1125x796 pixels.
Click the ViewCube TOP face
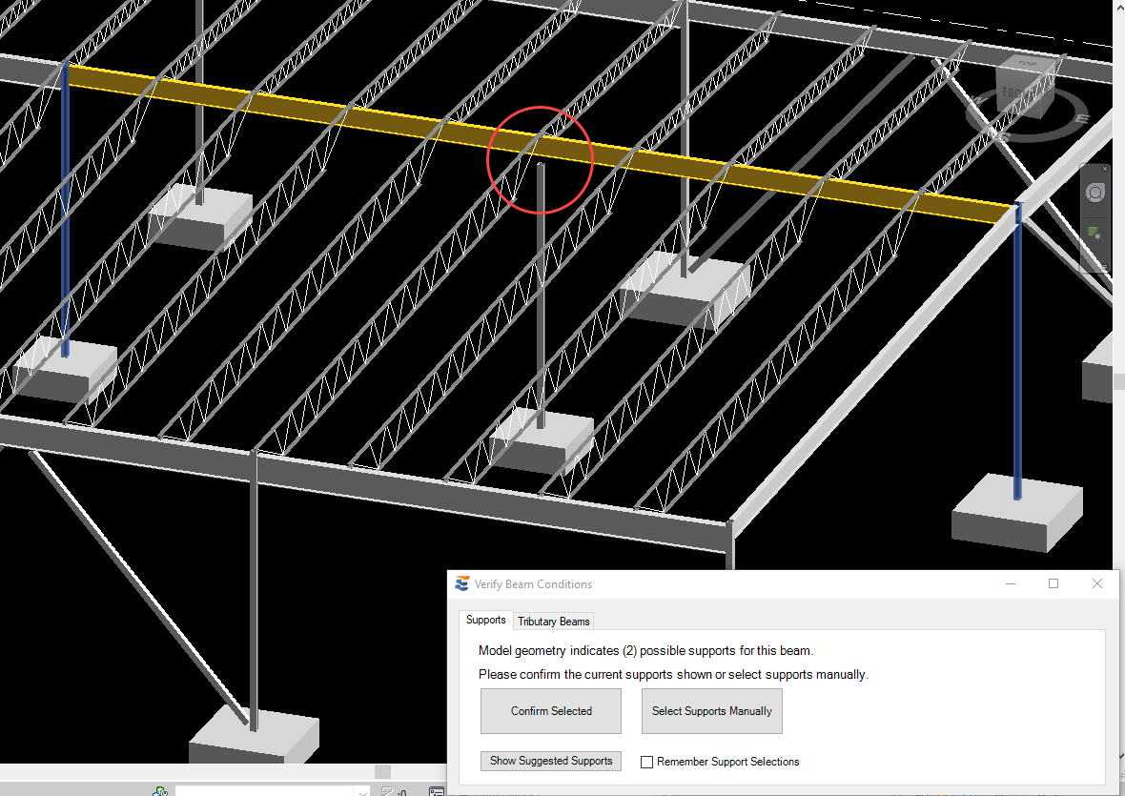tap(1028, 63)
